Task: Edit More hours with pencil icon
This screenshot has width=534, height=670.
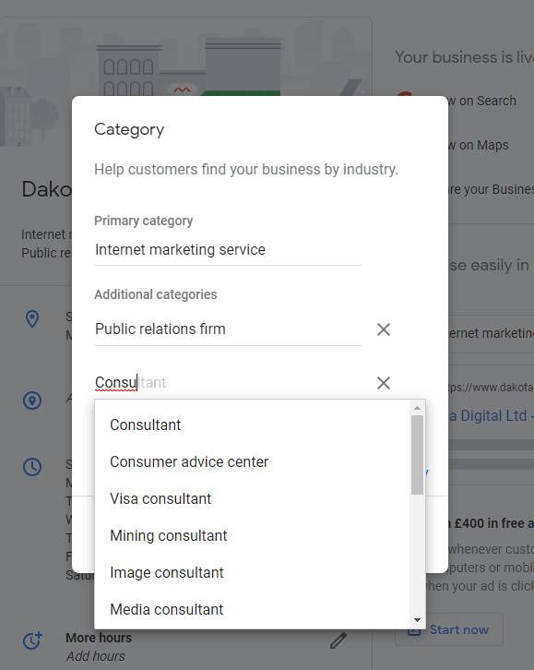Action: (338, 640)
